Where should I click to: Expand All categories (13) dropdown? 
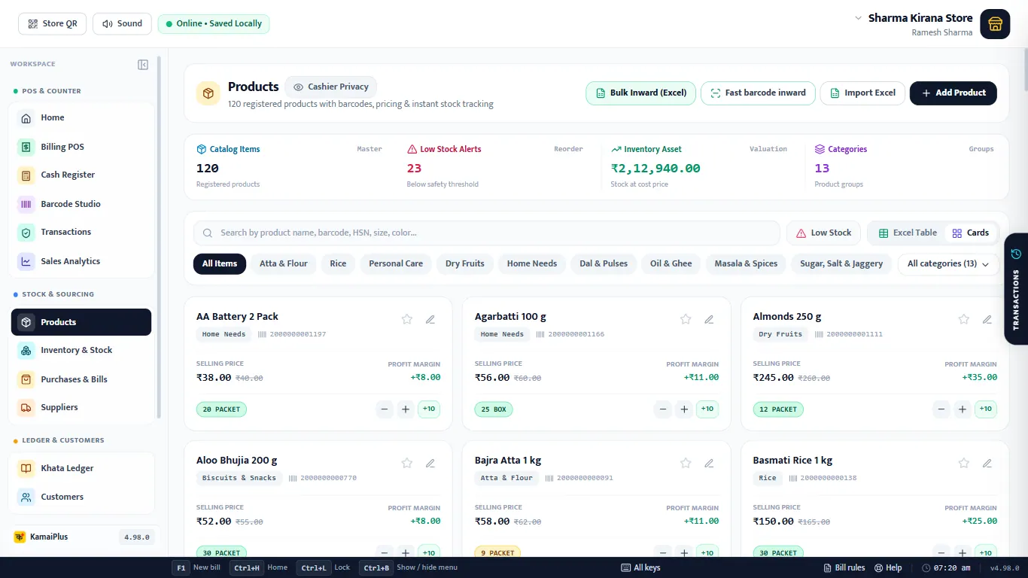(948, 263)
